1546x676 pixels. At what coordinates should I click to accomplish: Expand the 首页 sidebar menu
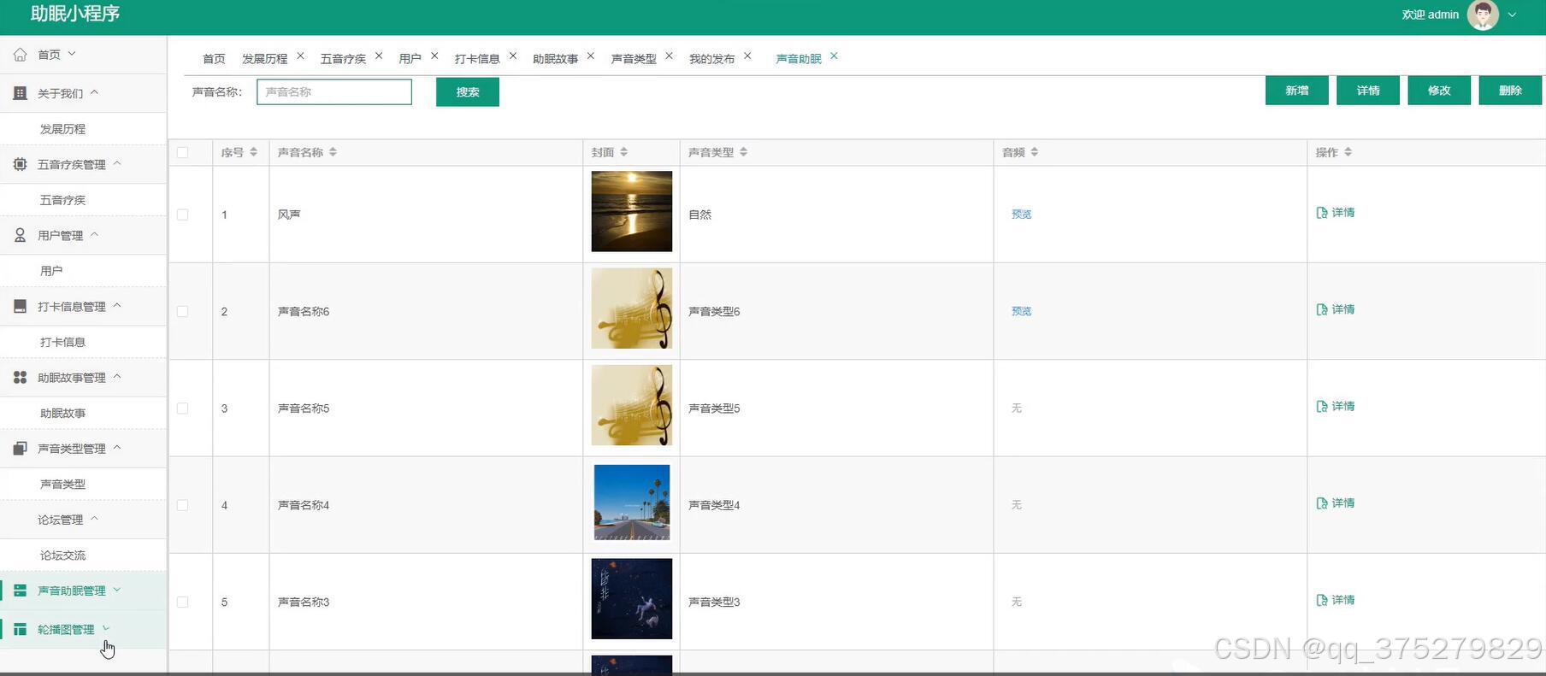[x=72, y=54]
